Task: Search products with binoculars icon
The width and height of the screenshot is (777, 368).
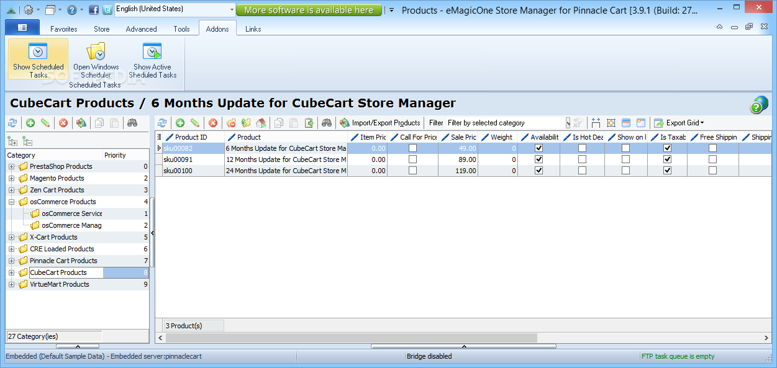Action: [327, 123]
